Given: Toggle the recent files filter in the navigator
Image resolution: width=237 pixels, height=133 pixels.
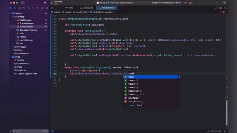Looking at the screenshot, I should tap(44, 131).
